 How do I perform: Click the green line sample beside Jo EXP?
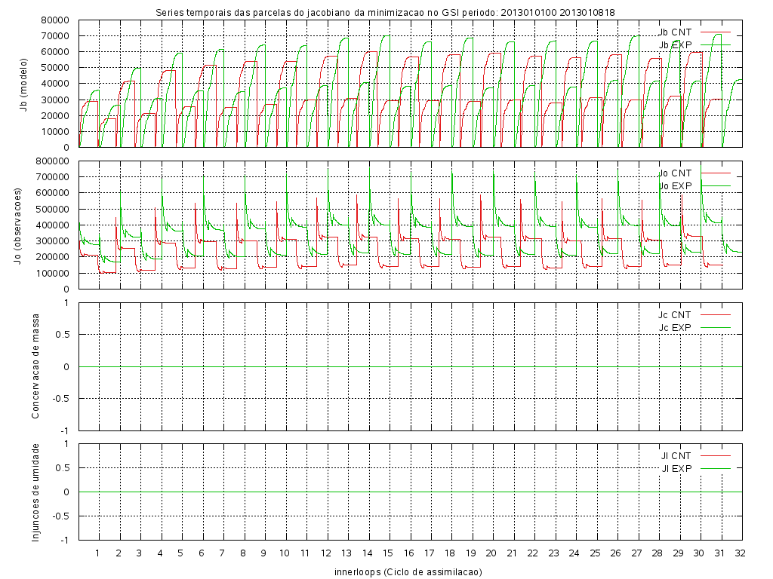pyautogui.click(x=716, y=185)
